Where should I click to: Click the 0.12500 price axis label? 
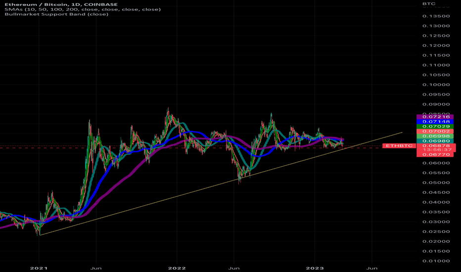436,36
